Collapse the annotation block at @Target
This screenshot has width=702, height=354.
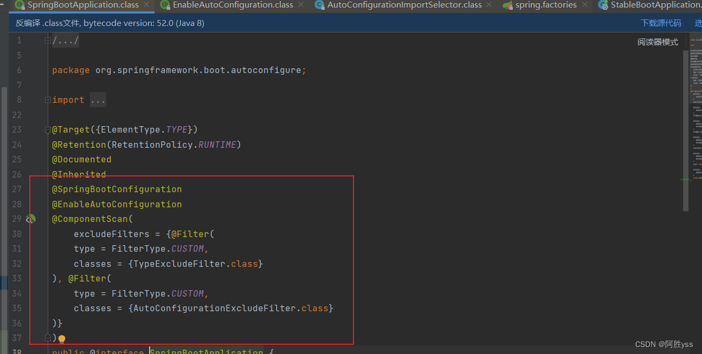[48, 130]
